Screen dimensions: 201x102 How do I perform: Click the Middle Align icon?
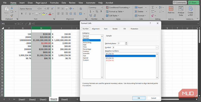click(x=63, y=9)
